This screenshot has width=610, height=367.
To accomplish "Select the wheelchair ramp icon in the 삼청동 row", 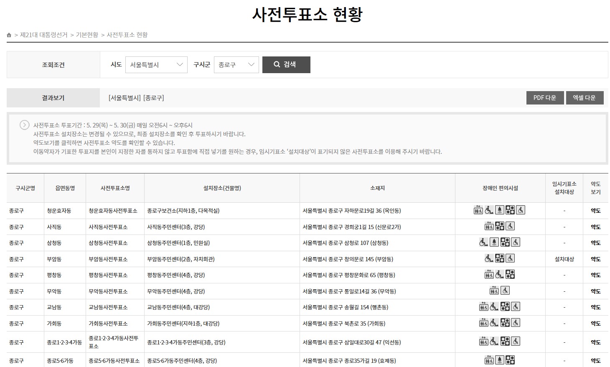I will click(483, 242).
